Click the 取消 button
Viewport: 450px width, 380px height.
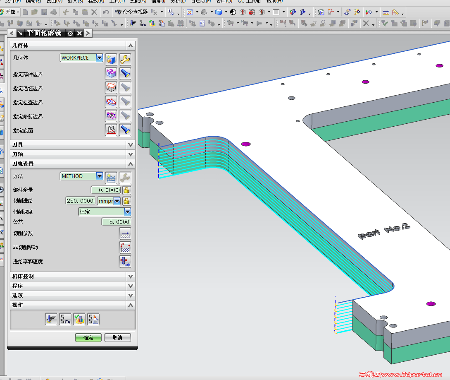(118, 337)
